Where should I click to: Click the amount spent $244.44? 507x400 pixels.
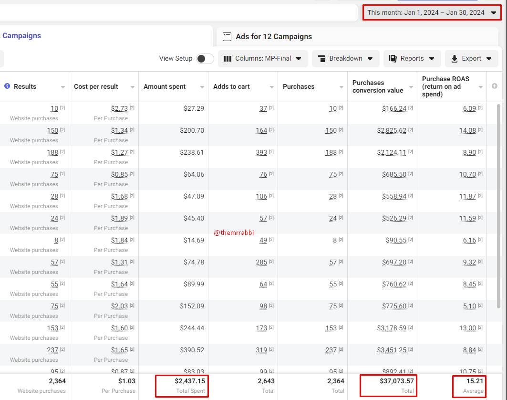pyautogui.click(x=192, y=328)
